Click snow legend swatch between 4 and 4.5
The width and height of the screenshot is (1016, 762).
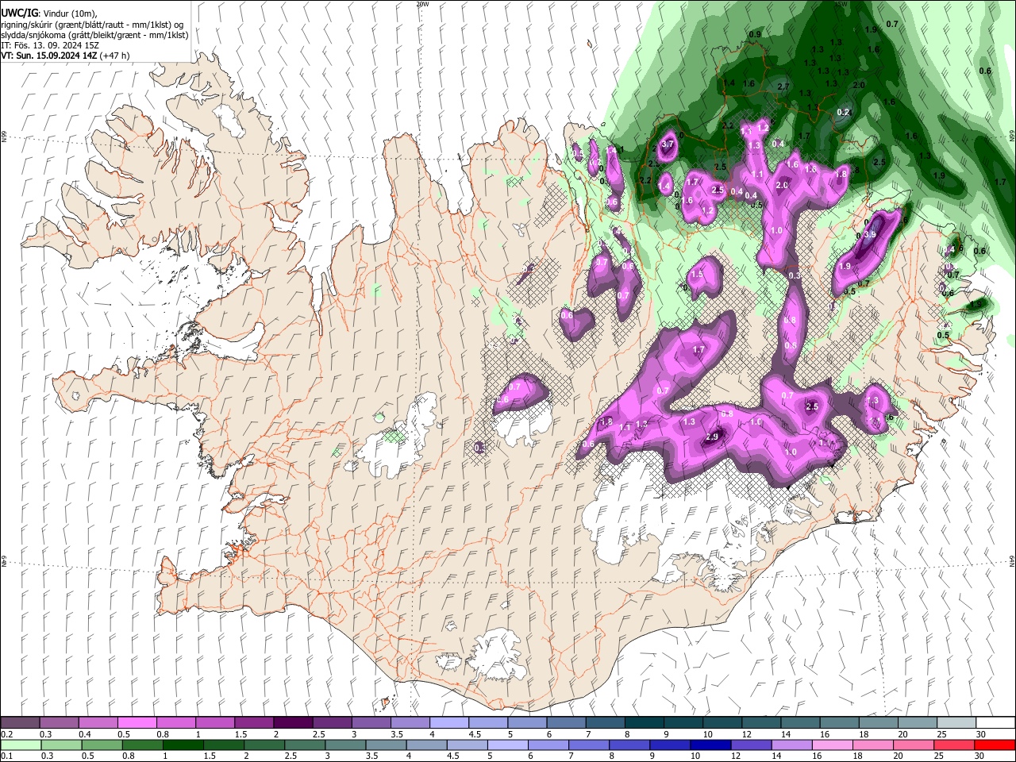point(448,723)
